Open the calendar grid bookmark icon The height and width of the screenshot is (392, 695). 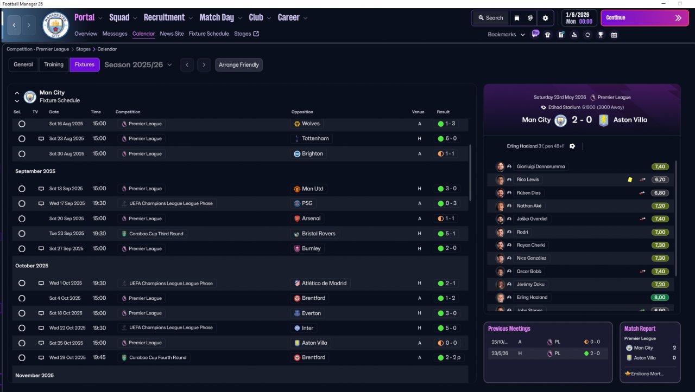[x=614, y=35]
